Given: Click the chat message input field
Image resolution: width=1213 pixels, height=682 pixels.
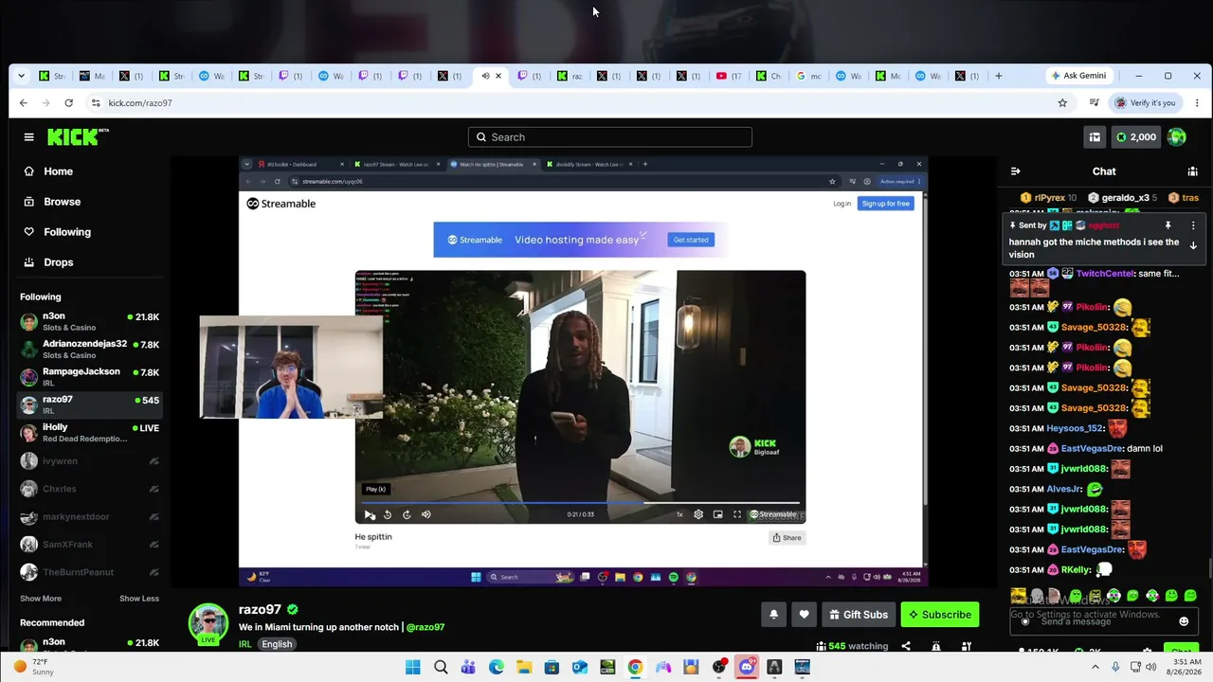Looking at the screenshot, I should pyautogui.click(x=1104, y=621).
